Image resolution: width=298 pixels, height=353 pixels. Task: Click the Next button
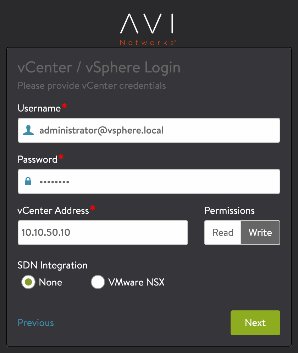(x=255, y=322)
